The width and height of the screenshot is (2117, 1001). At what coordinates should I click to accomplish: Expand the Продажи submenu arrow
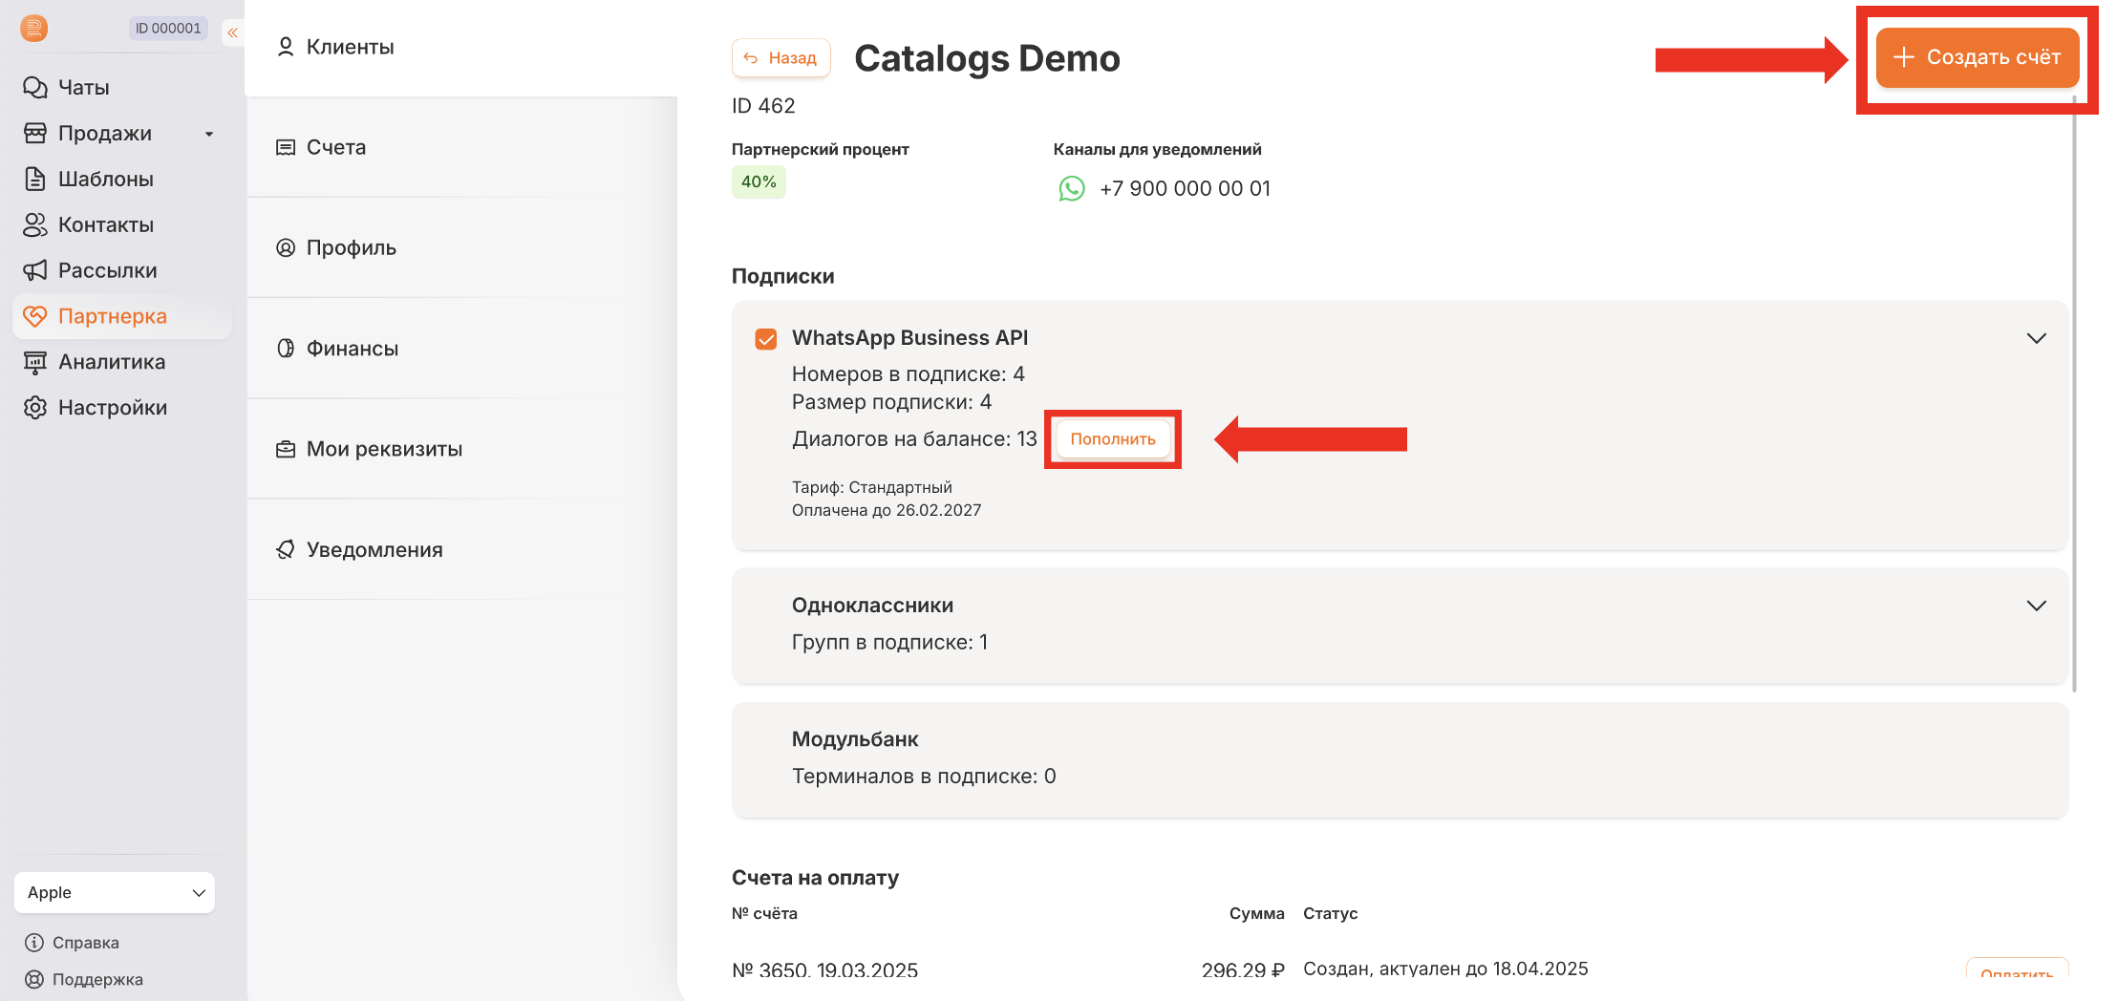coord(209,134)
